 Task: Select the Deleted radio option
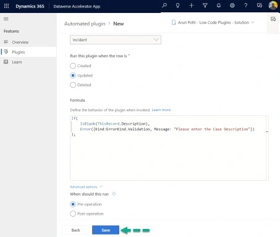point(73,85)
